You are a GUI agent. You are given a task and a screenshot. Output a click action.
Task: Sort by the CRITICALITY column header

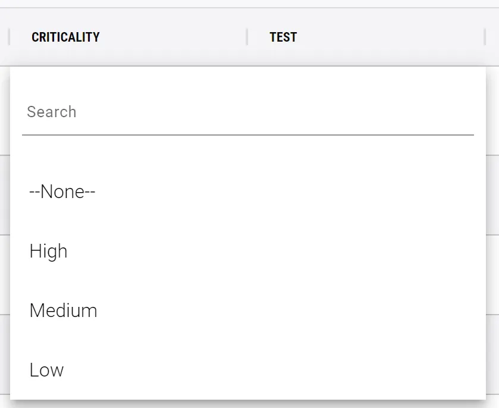point(65,37)
